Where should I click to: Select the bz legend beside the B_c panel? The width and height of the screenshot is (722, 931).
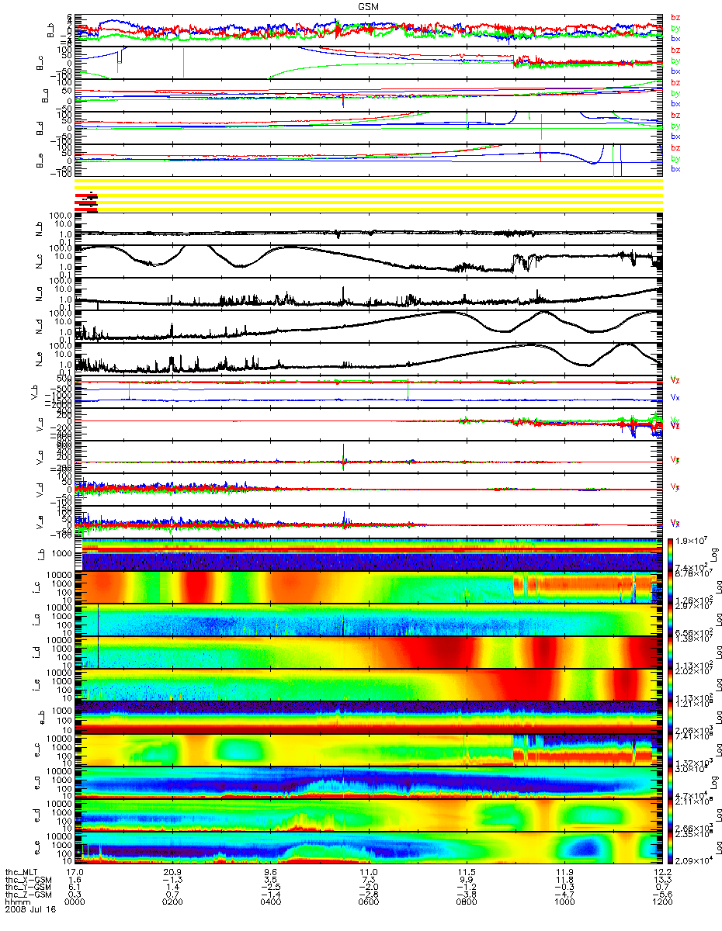(x=675, y=50)
